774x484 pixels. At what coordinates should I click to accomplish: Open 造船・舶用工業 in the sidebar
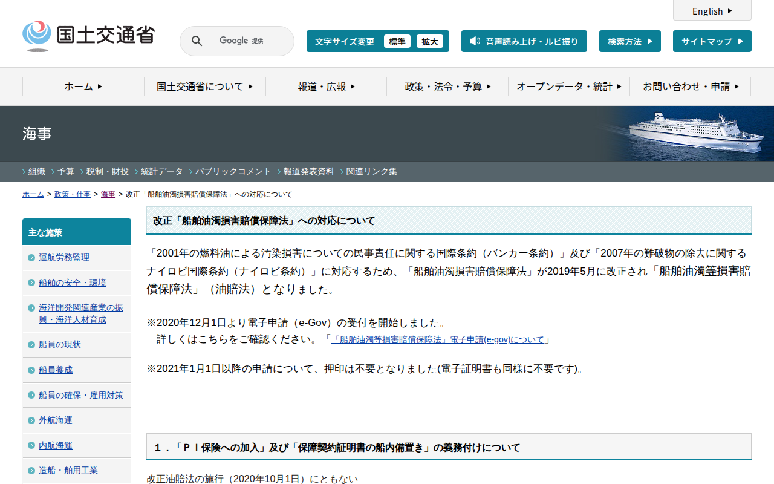pyautogui.click(x=68, y=471)
